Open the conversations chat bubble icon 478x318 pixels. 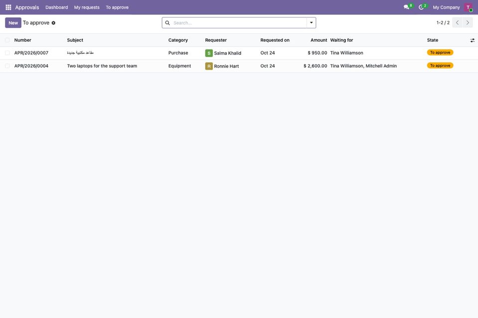(x=406, y=7)
